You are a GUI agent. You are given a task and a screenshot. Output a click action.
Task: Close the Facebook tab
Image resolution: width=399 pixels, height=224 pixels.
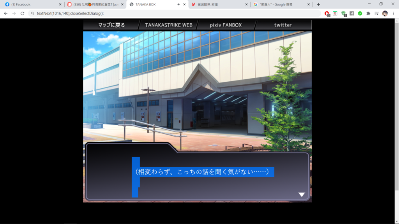60,4
